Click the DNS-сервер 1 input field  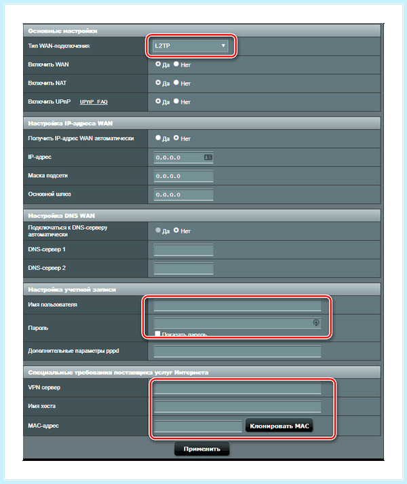[x=184, y=250]
